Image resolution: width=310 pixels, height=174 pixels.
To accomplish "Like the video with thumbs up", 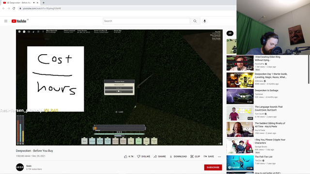I will 129,157.
